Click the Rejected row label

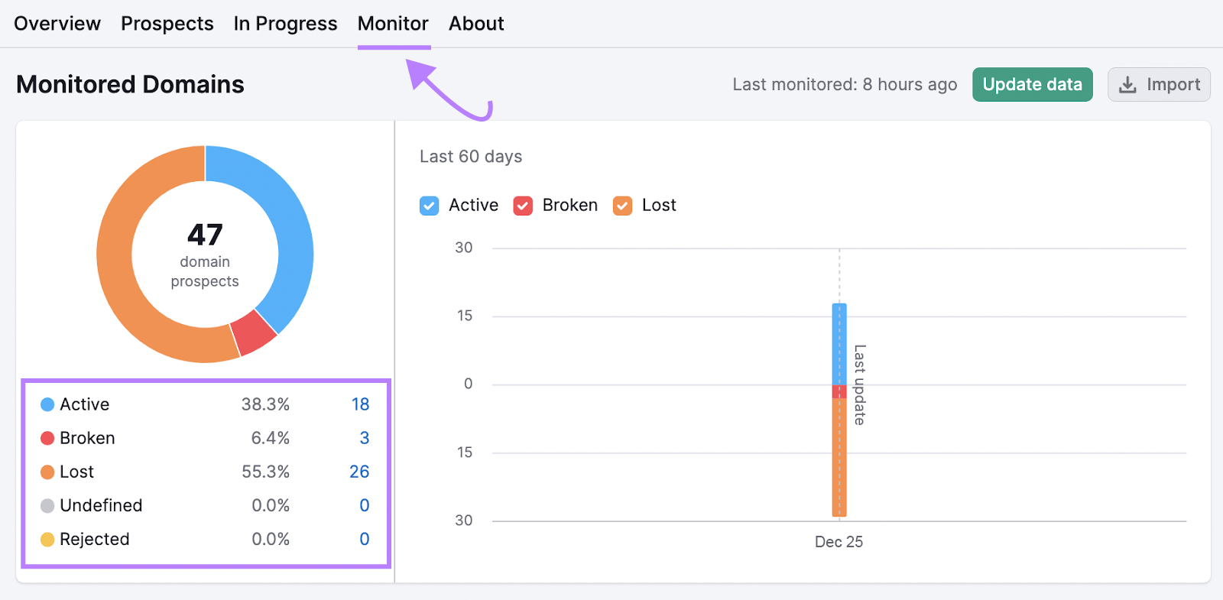95,539
